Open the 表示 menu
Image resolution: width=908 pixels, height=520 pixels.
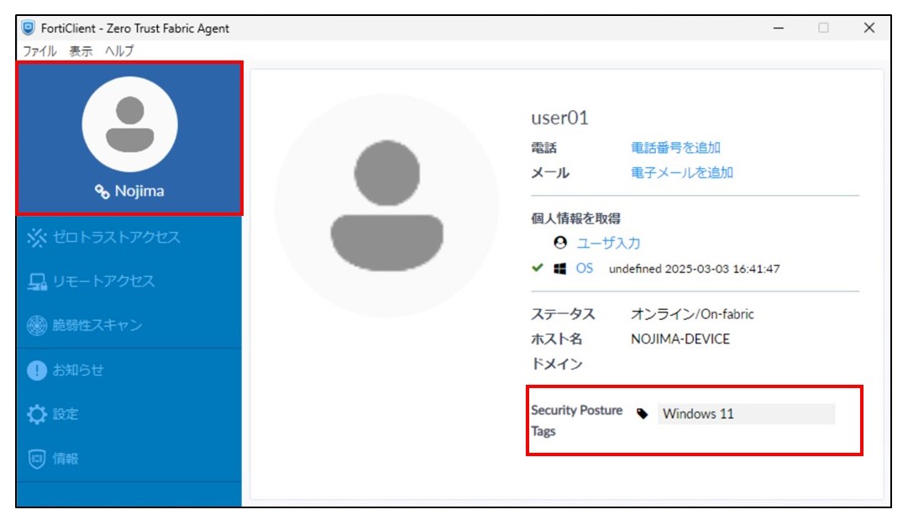81,51
